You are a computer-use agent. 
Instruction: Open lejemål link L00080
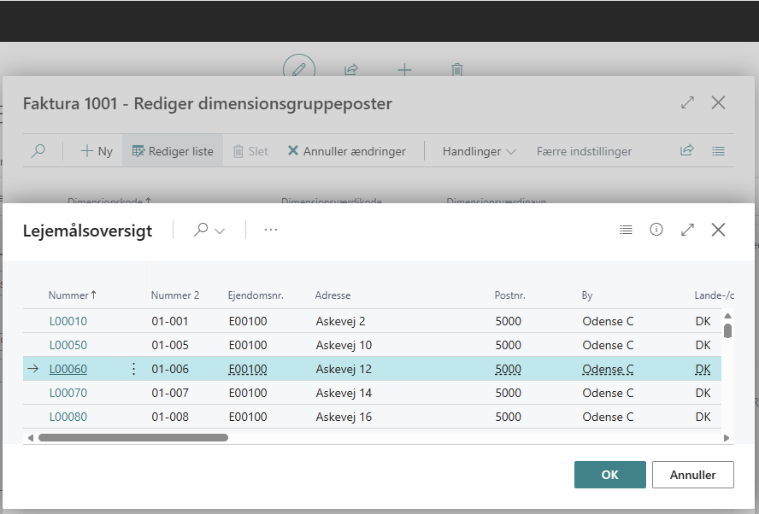point(68,417)
